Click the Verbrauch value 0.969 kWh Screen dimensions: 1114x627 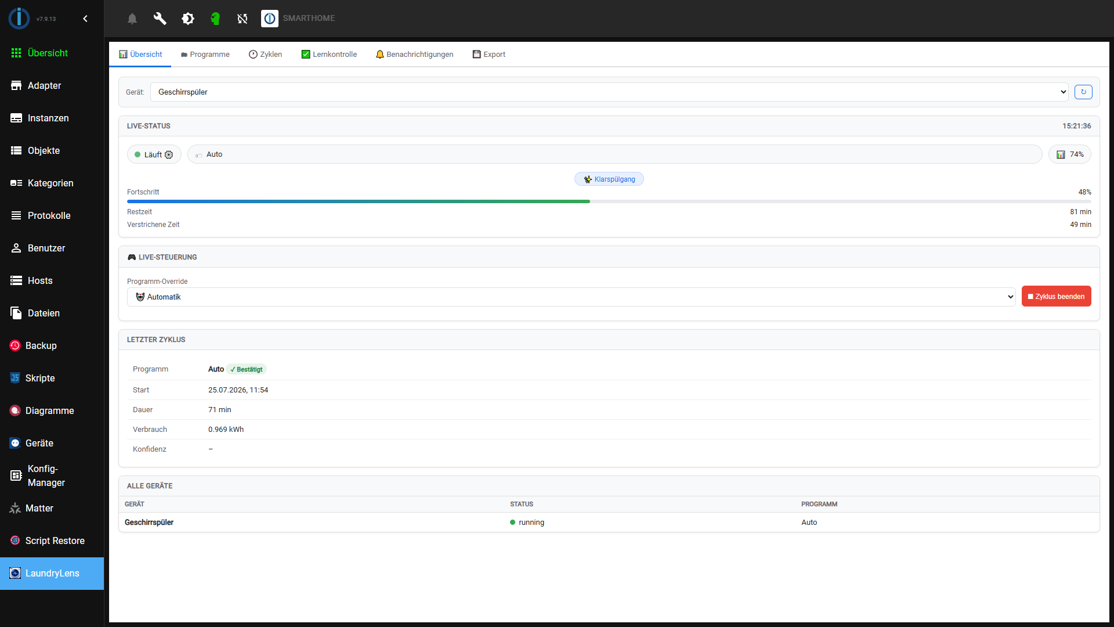pos(226,430)
